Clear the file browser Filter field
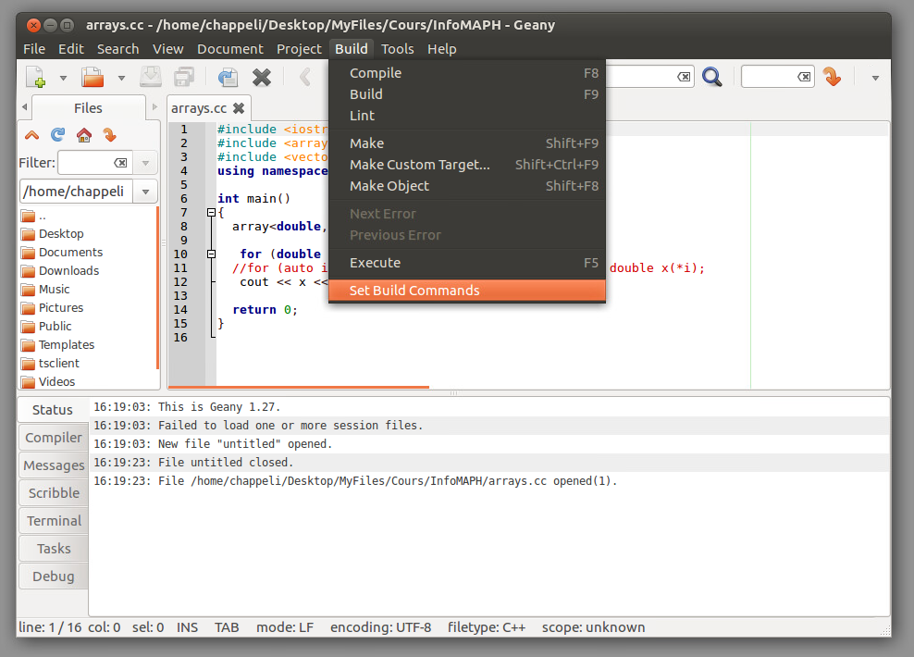Viewport: 914px width, 657px height. click(120, 163)
